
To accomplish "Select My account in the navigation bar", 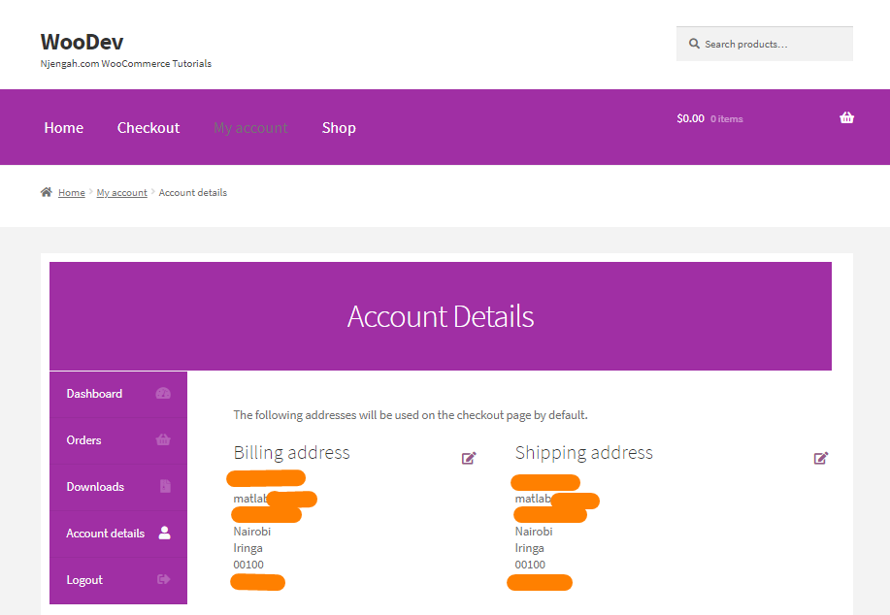I will click(250, 128).
